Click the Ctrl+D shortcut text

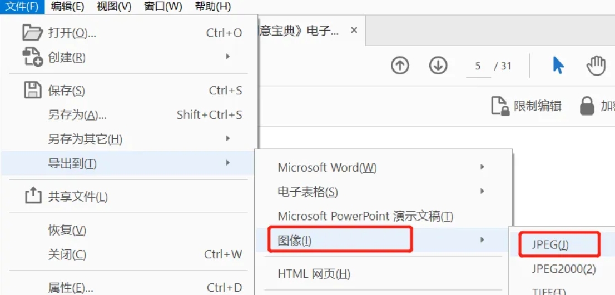[224, 288]
